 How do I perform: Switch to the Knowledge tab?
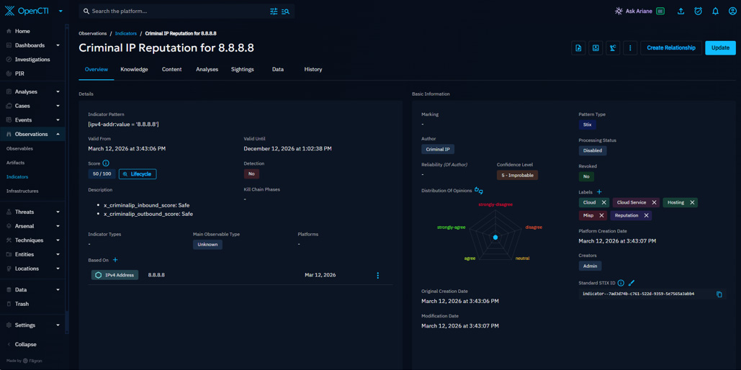pyautogui.click(x=134, y=69)
